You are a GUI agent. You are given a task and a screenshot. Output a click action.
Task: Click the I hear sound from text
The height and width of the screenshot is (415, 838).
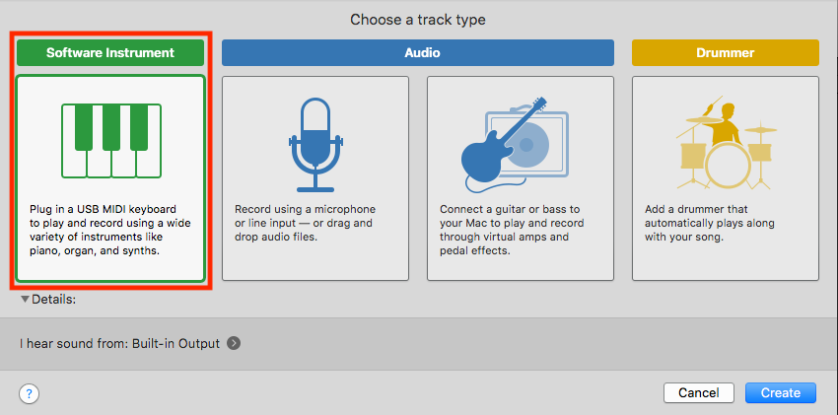72,344
